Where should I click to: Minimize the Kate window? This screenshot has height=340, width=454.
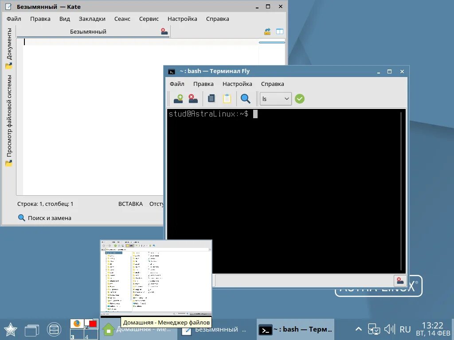[257, 7]
